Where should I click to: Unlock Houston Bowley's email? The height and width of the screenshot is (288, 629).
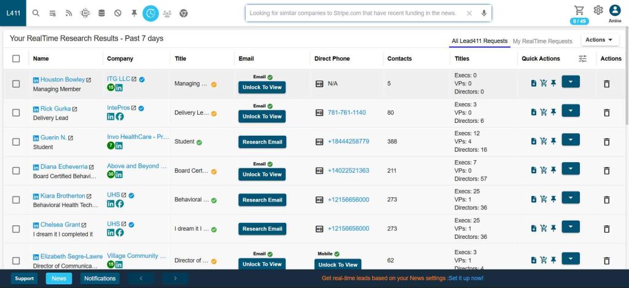pyautogui.click(x=262, y=87)
